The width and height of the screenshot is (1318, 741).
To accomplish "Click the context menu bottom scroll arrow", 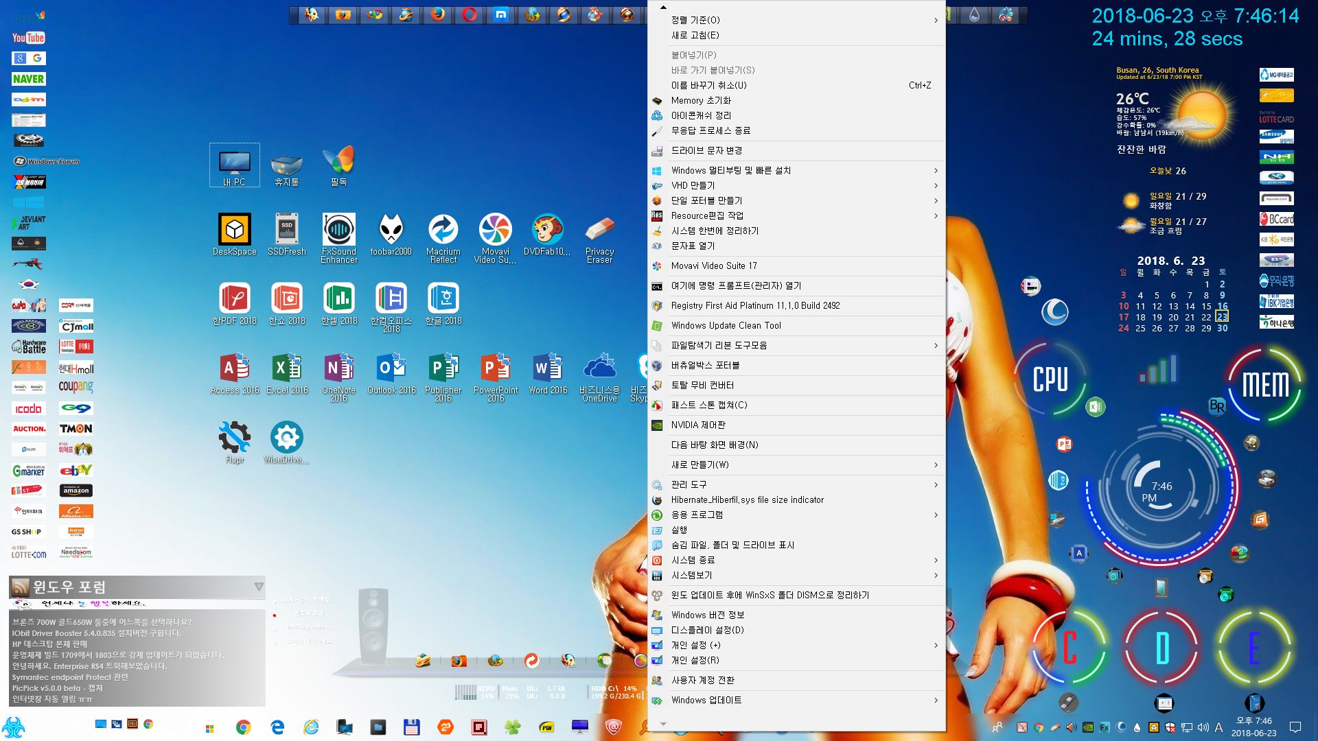I will [663, 724].
